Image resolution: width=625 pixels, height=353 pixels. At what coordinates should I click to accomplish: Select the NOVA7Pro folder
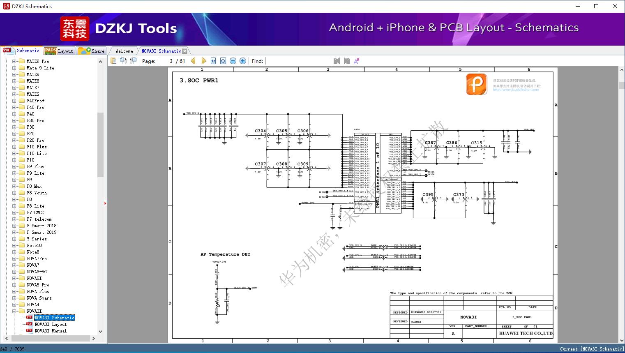[37, 258]
